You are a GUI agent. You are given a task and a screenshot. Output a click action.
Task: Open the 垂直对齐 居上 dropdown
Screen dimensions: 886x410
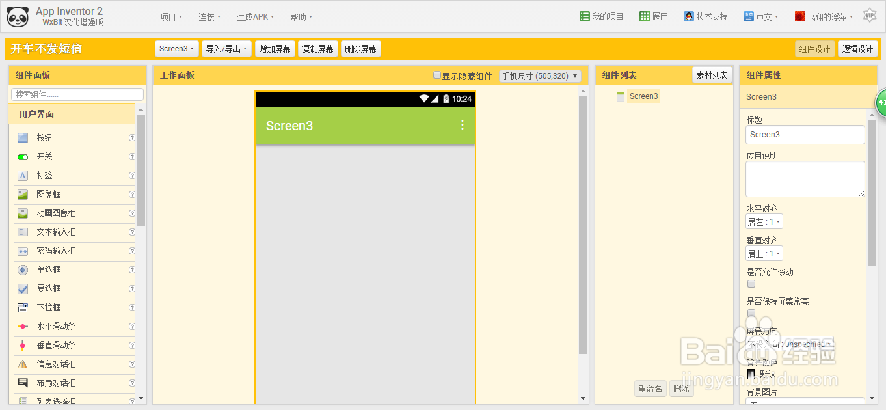point(764,254)
